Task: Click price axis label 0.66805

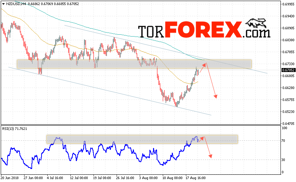Action: [x=288, y=76]
